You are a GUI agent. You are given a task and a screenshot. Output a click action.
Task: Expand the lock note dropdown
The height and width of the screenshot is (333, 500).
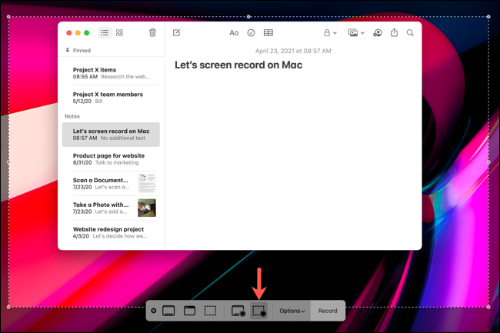click(330, 33)
